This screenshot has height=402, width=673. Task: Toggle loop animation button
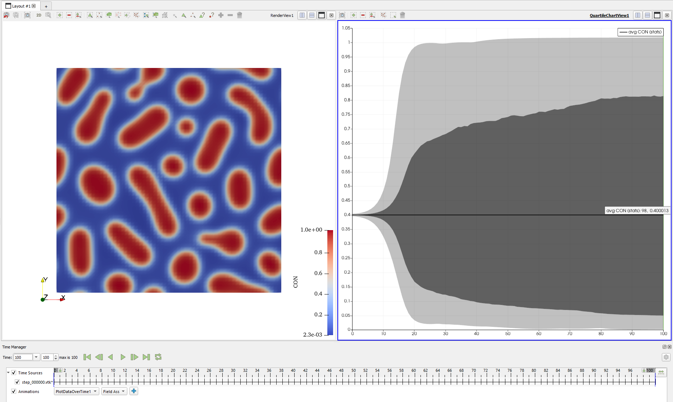pyautogui.click(x=158, y=357)
